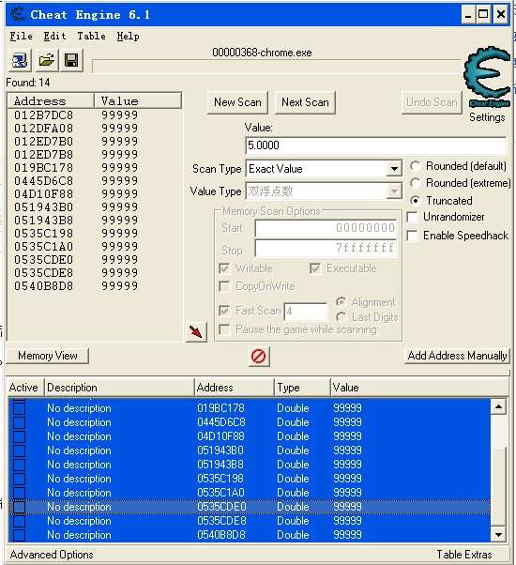This screenshot has width=516, height=565.
Task: Open the Table menu
Action: pyautogui.click(x=91, y=36)
